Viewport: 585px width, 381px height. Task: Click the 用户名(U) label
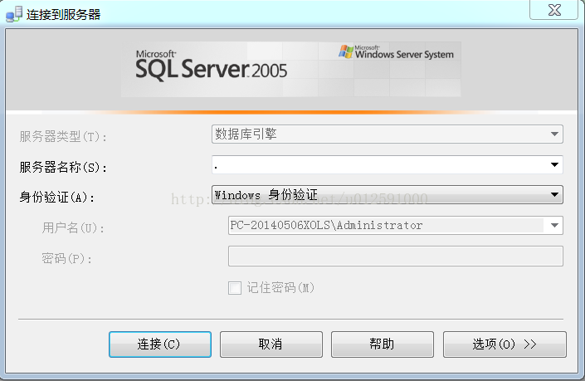73,227
